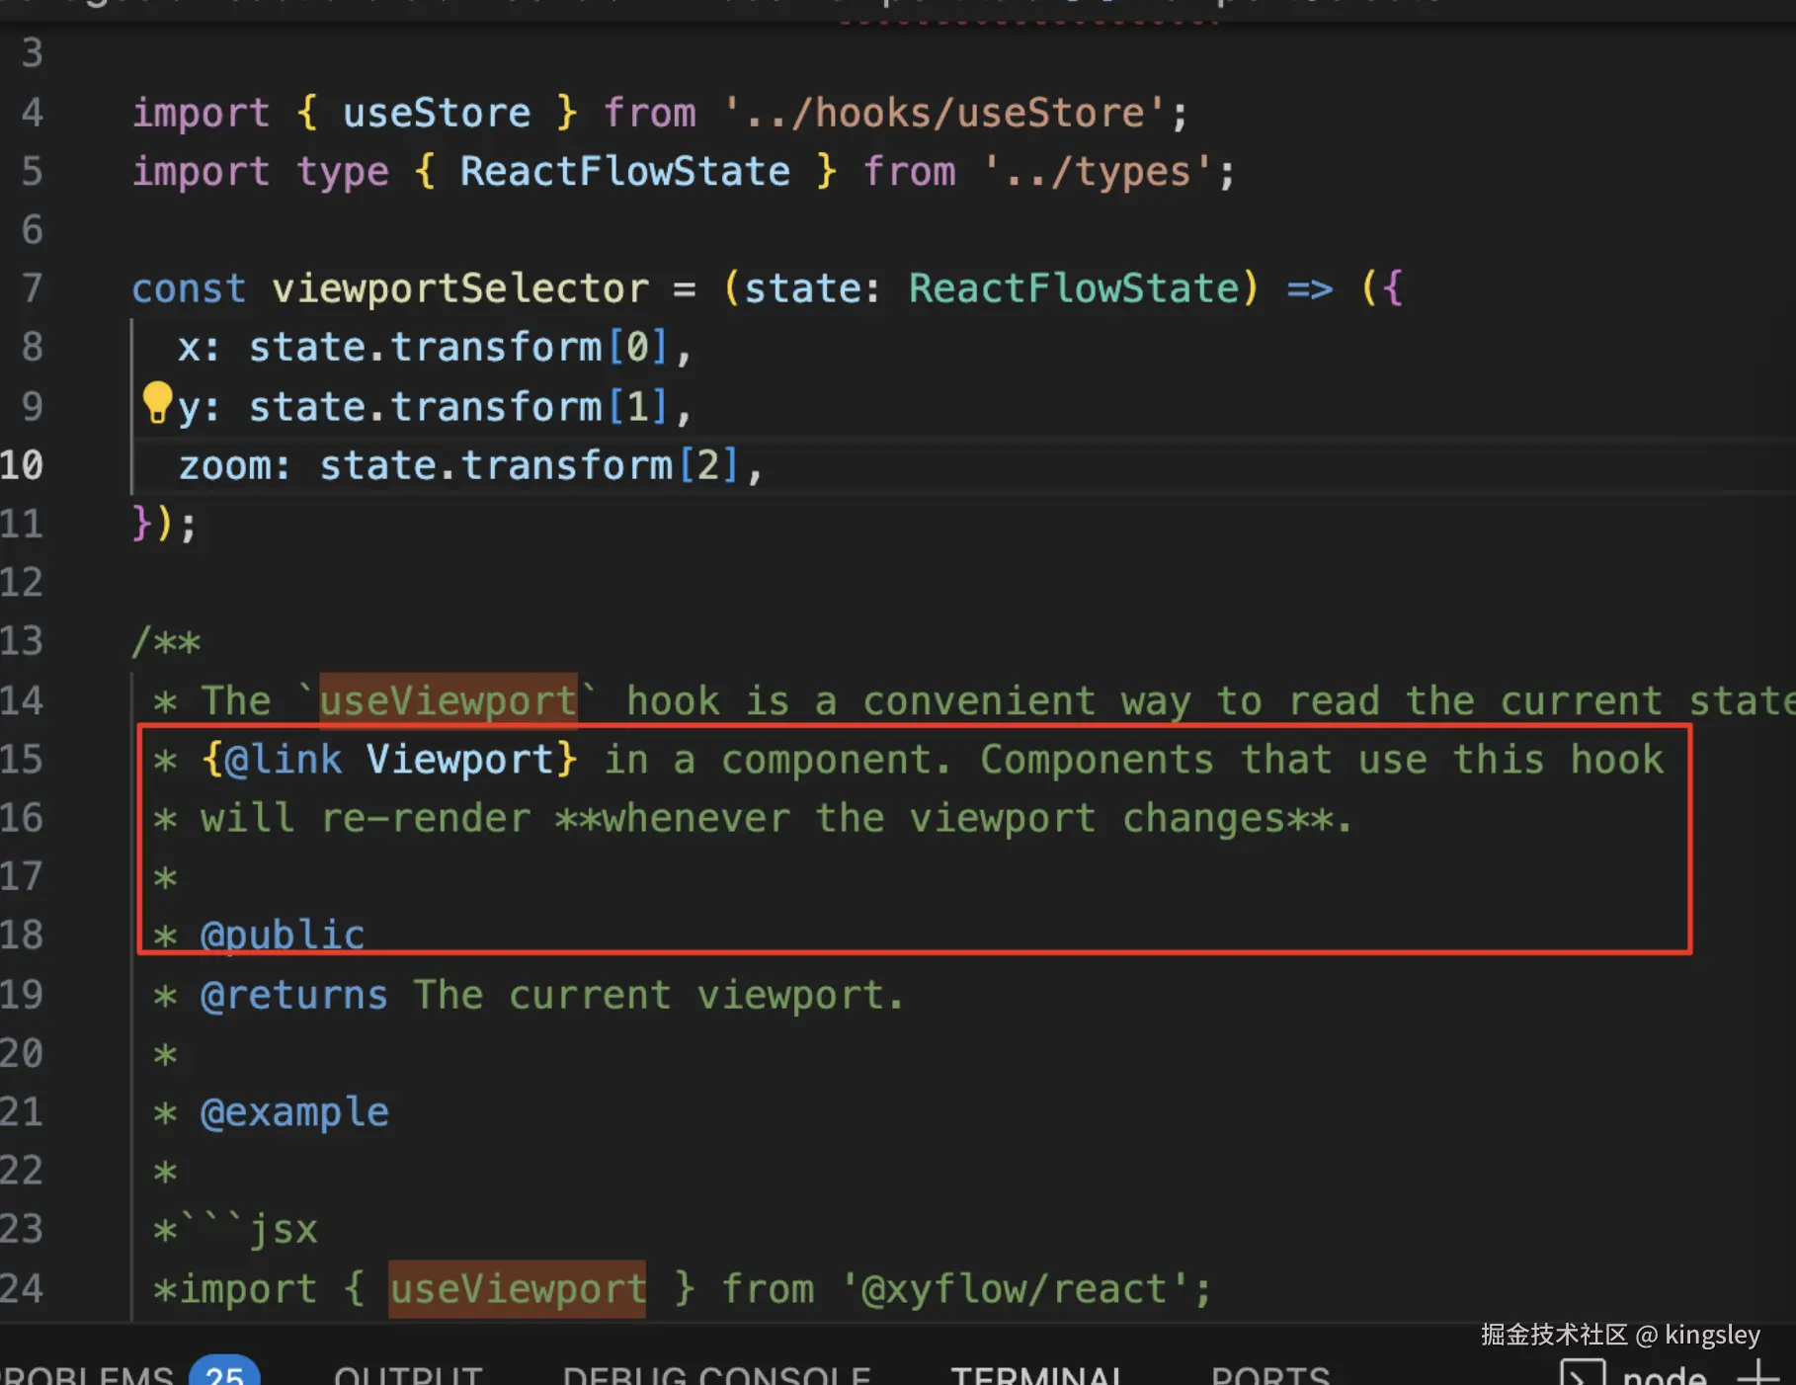Click 'The current viewport.' comment text
The height and width of the screenshot is (1385, 1796).
660,995
